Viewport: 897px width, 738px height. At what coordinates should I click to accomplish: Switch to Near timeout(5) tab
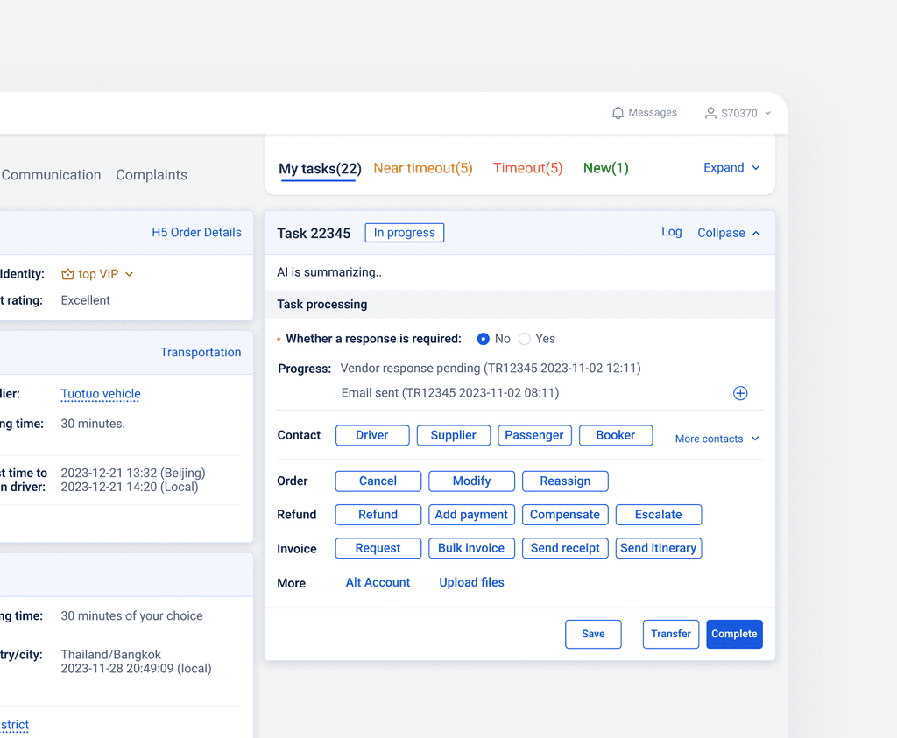423,168
